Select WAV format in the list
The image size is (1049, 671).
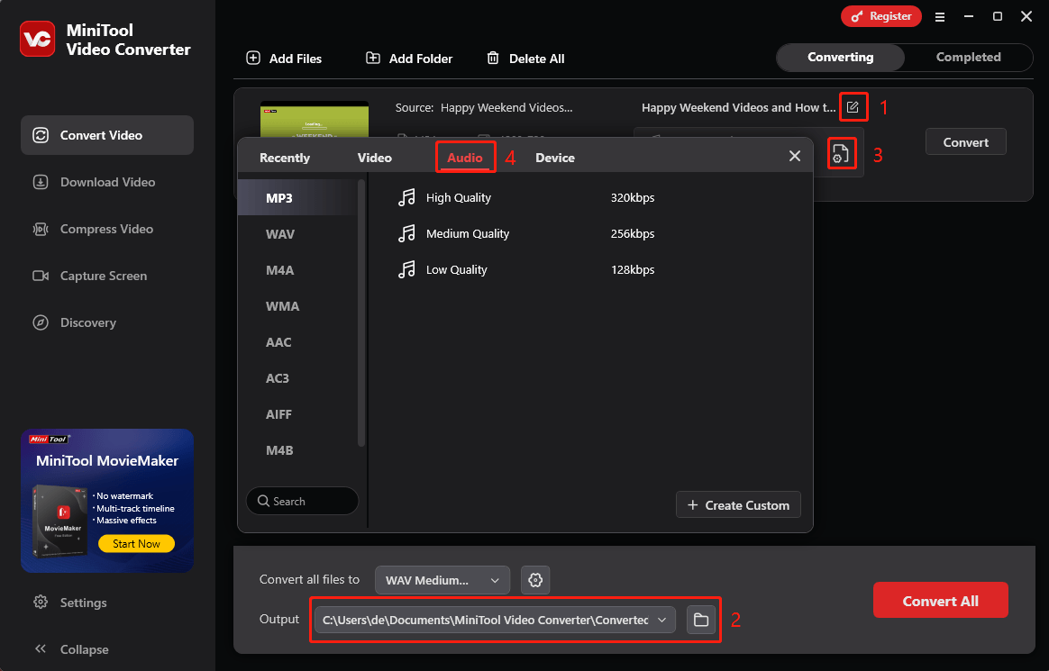pos(298,234)
